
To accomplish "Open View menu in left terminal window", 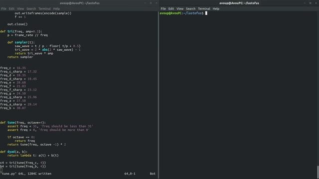I will [20, 9].
